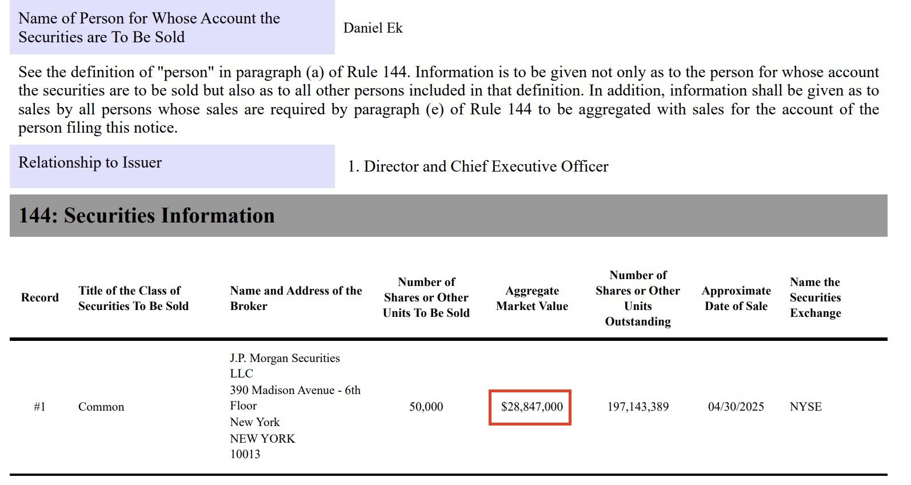Click the 'Units Outstanding' column header
This screenshot has height=485, width=911.
[638, 298]
